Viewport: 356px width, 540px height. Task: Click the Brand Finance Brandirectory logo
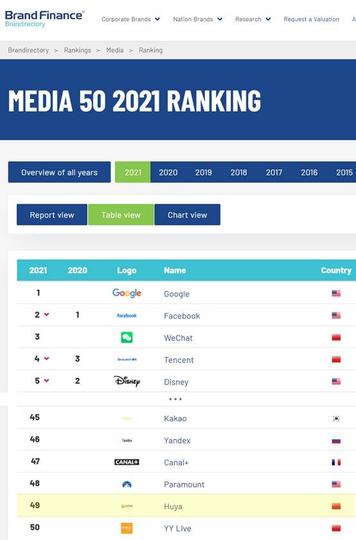pos(45,19)
